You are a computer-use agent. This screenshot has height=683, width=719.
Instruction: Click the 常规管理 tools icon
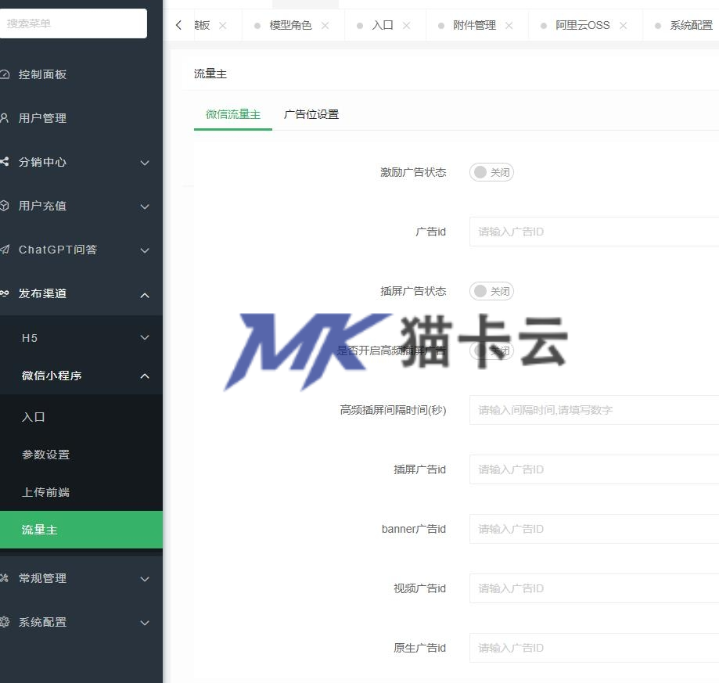pyautogui.click(x=4, y=578)
